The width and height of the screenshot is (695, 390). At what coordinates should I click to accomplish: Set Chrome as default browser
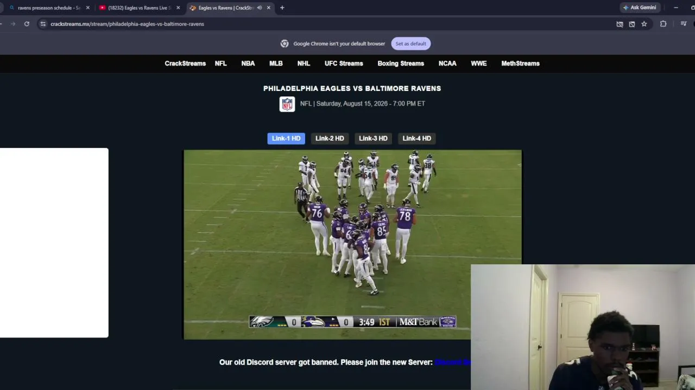pyautogui.click(x=411, y=44)
